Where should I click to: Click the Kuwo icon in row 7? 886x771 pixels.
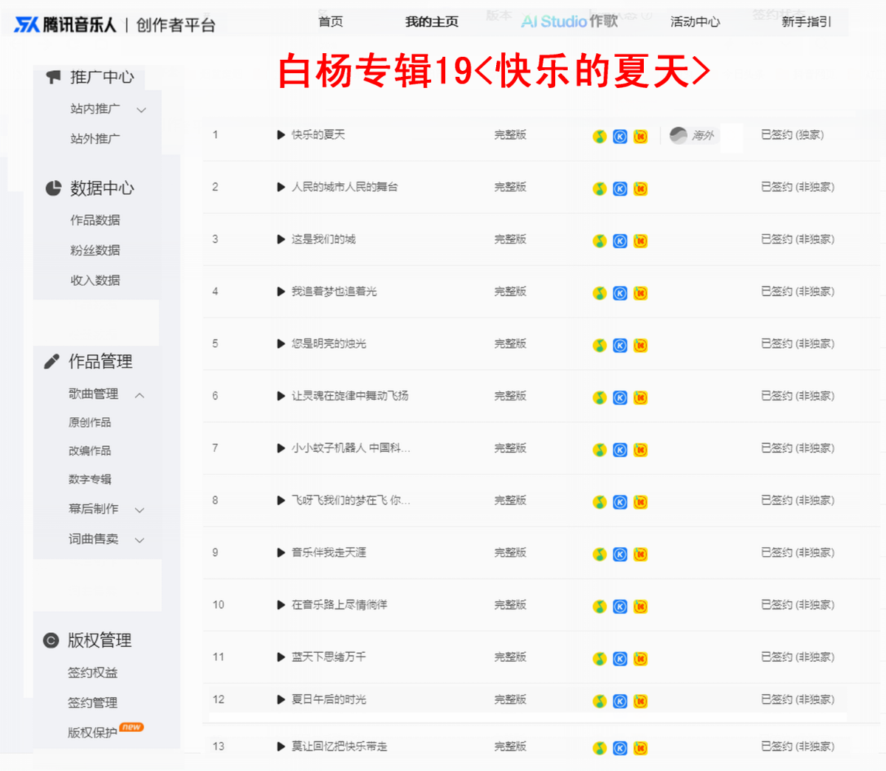641,450
